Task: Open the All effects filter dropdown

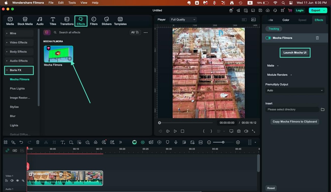Action: tap(135, 32)
